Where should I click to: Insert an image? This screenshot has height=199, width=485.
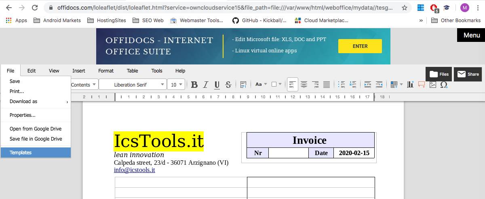click(433, 85)
